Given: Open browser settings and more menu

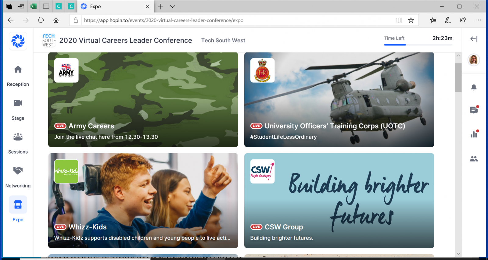Looking at the screenshot, I should (478, 20).
